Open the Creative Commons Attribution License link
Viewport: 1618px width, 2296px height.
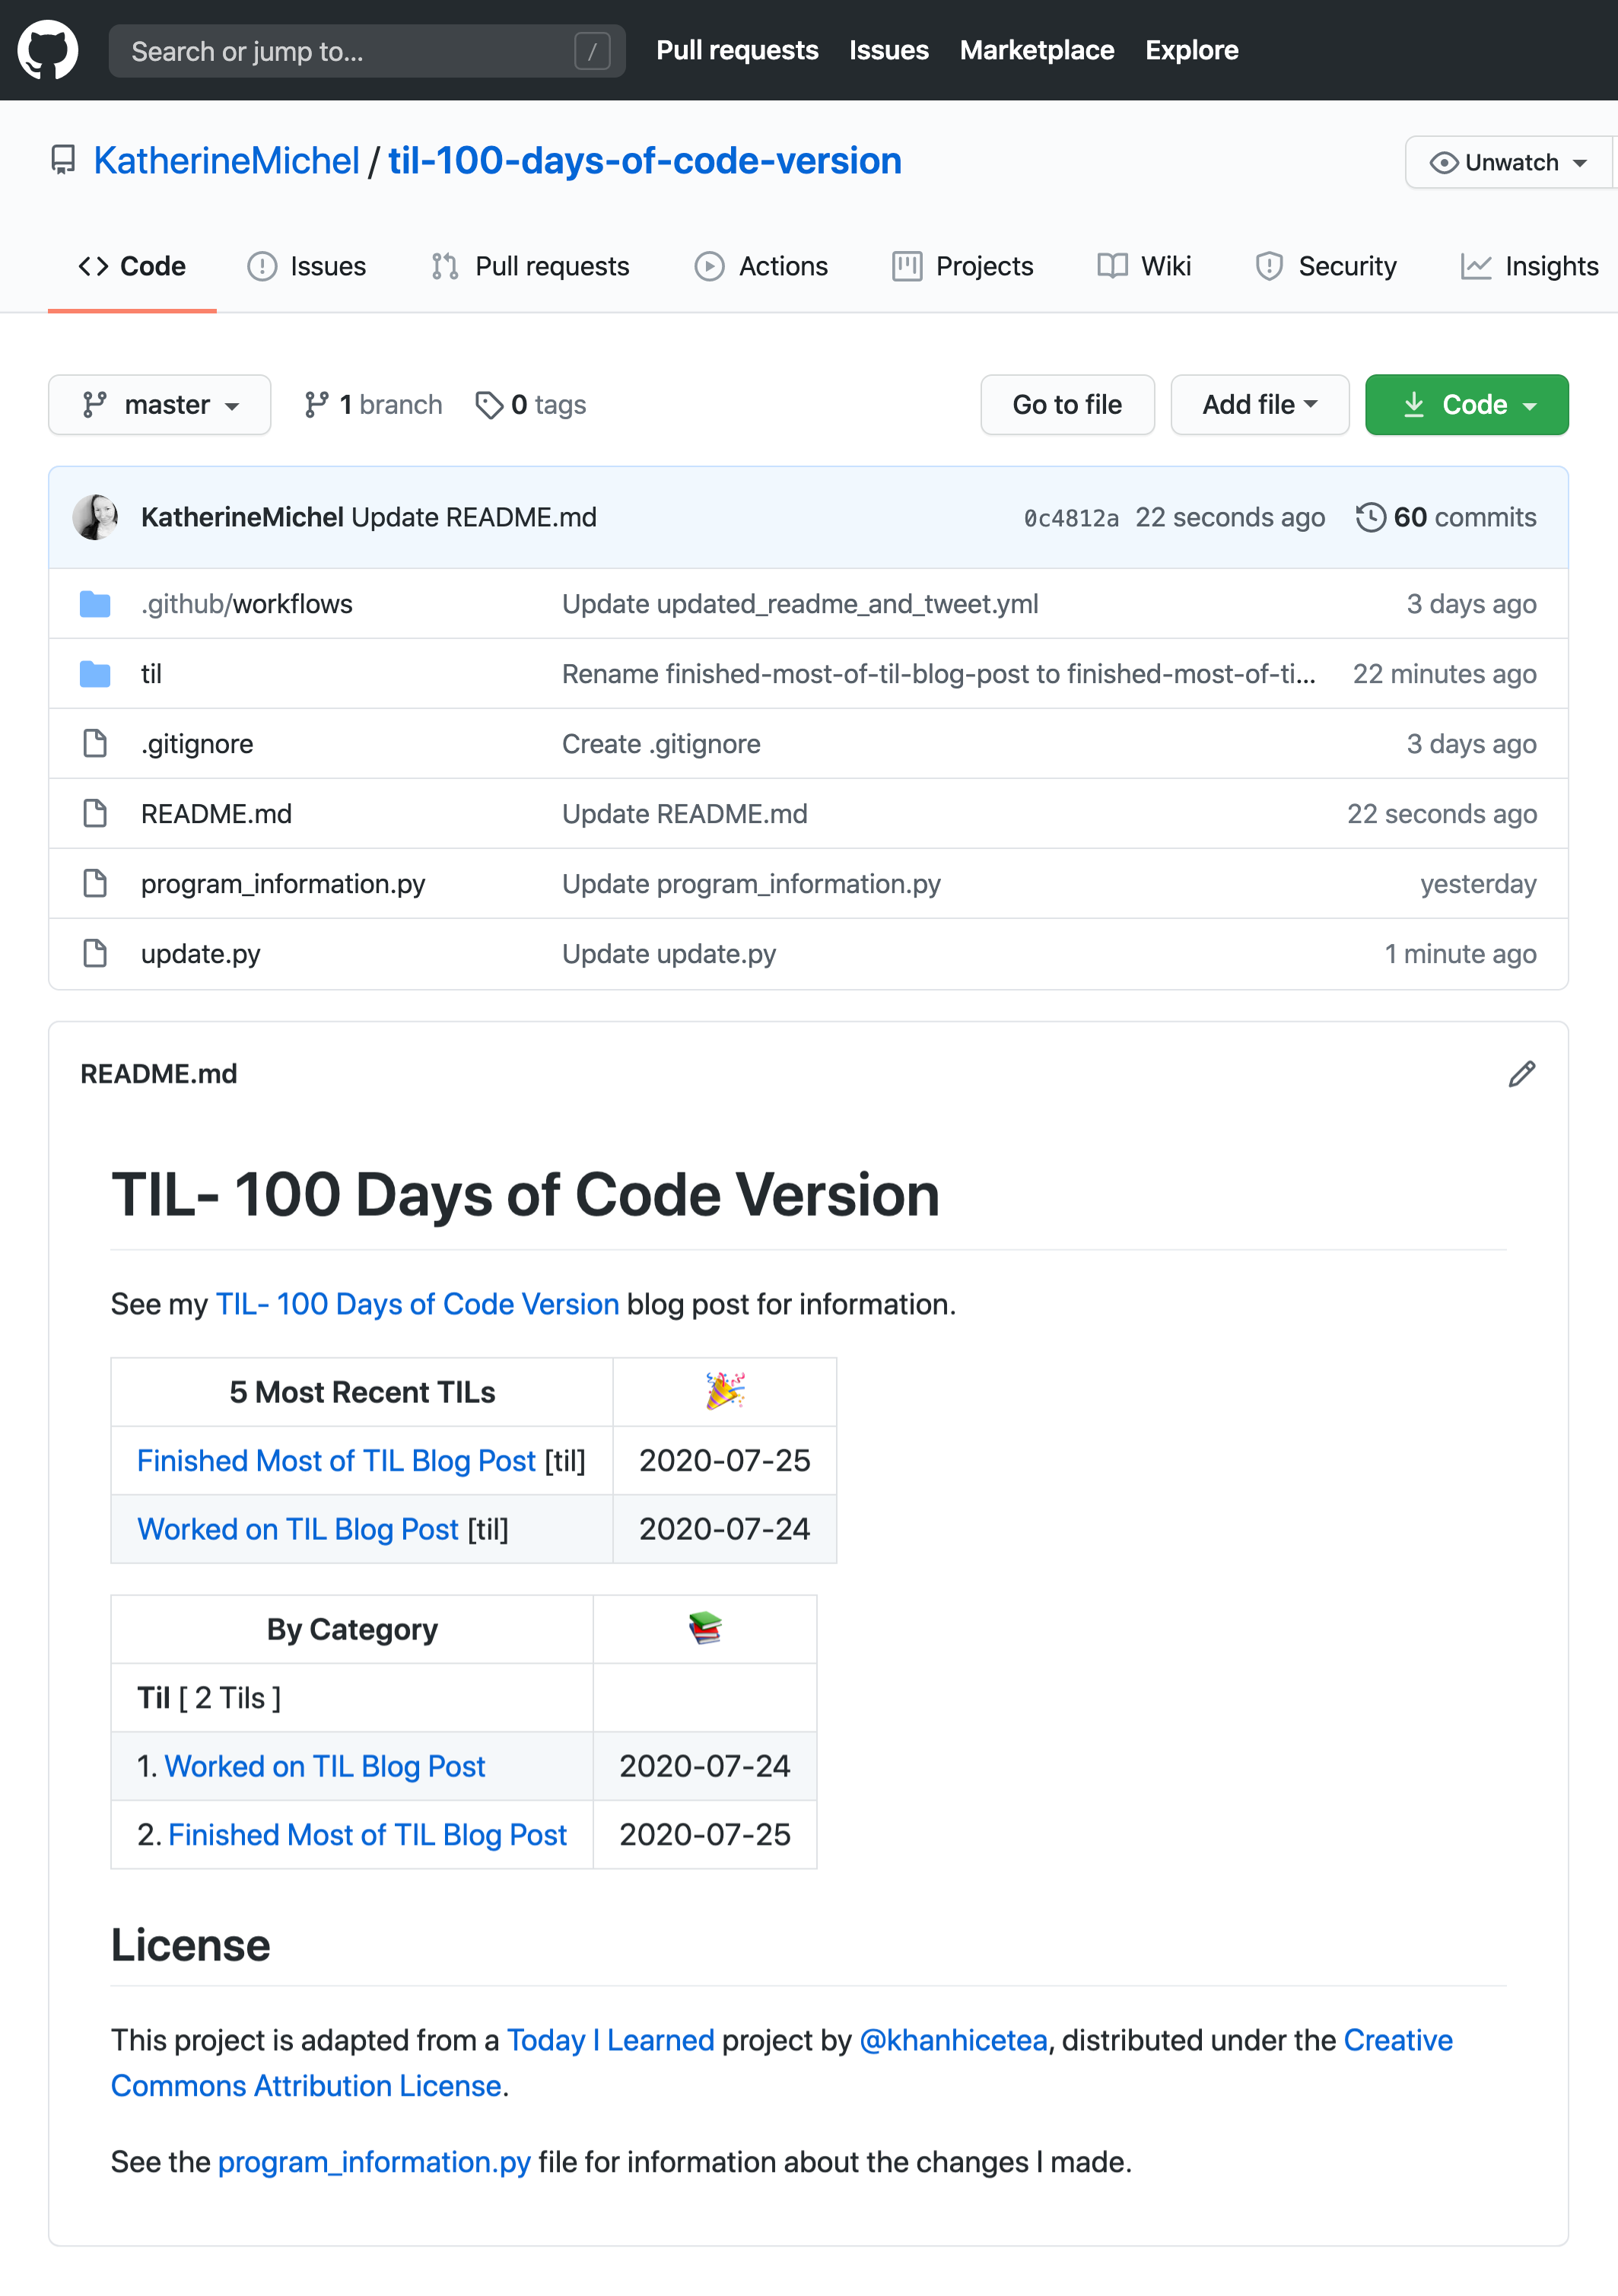click(x=782, y=2063)
